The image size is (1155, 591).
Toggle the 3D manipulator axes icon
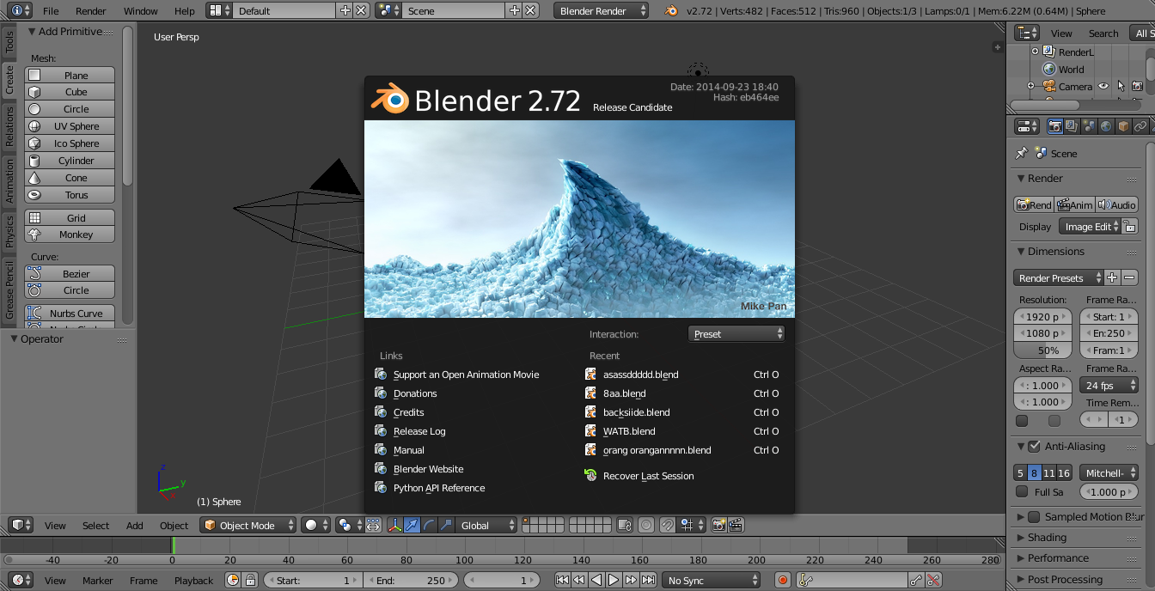point(394,525)
